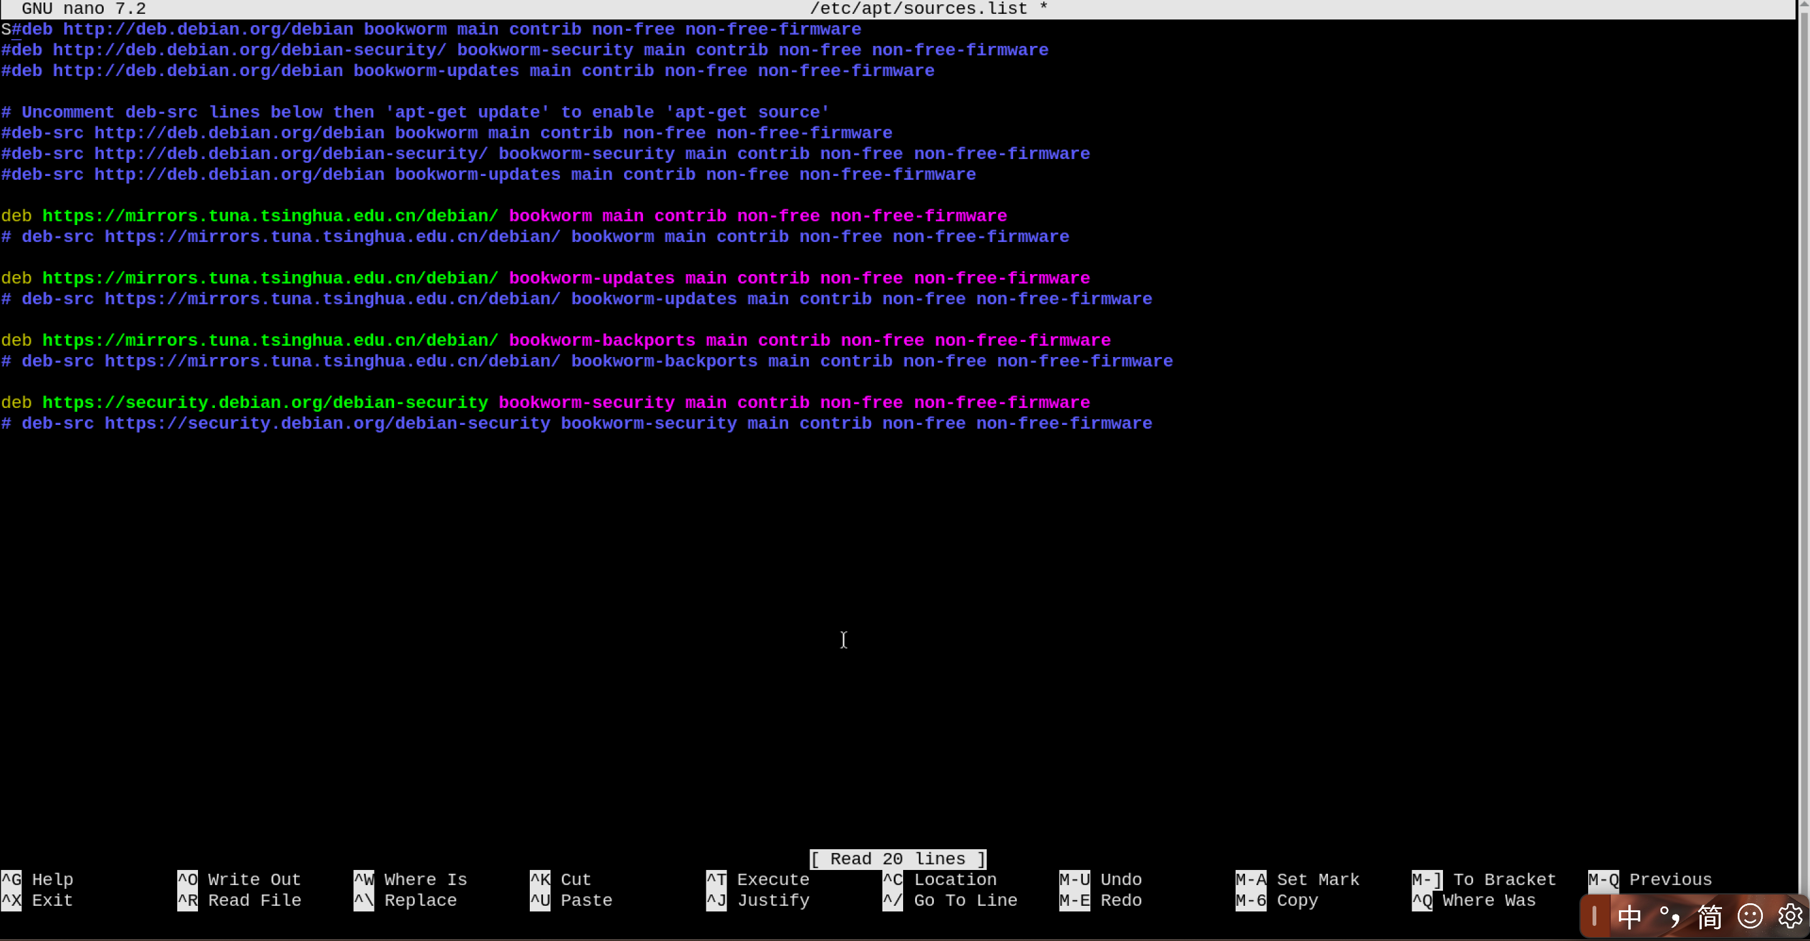
Task: Click the IME toolbar drag handle
Action: [x=1594, y=916]
